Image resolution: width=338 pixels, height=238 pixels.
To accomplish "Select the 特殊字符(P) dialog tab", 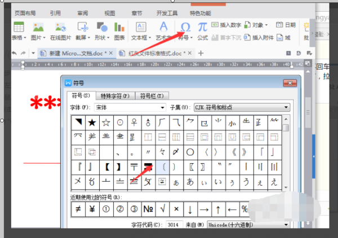I will click(115, 96).
